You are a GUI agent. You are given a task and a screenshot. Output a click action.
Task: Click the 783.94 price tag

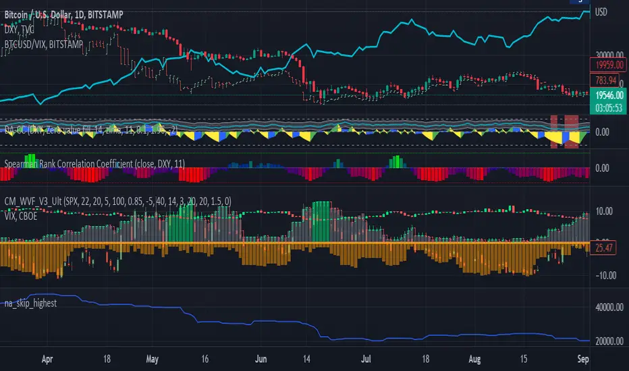tap(605, 80)
